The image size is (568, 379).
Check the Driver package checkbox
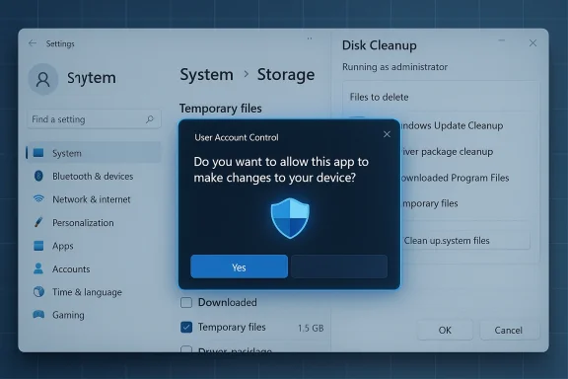click(186, 349)
